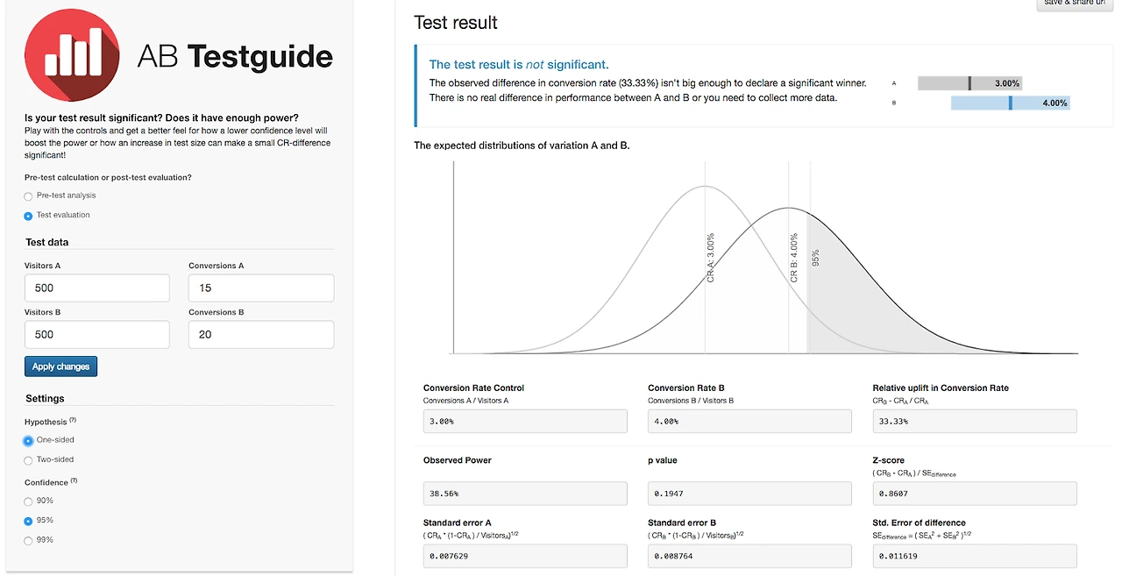Viewport: 1122px width, 576px height.
Task: Click the save & share url button
Action: [x=1074, y=4]
